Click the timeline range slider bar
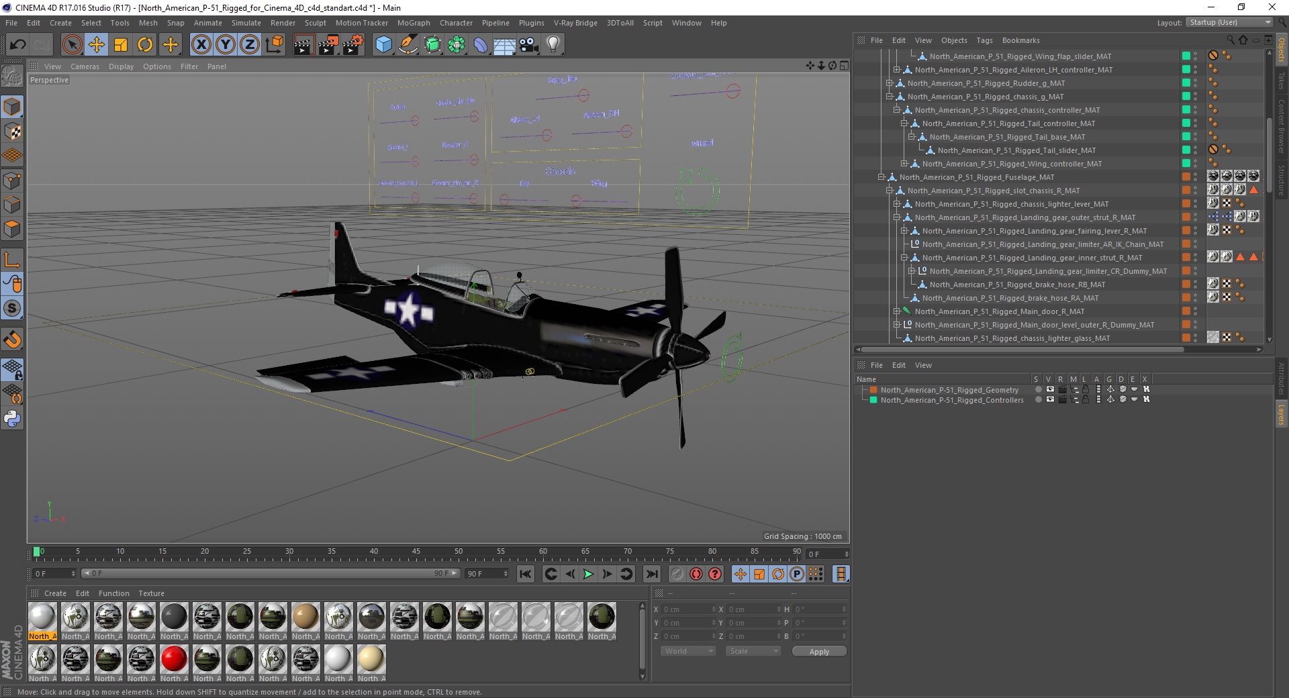Viewport: 1289px width, 698px height. coord(271,573)
